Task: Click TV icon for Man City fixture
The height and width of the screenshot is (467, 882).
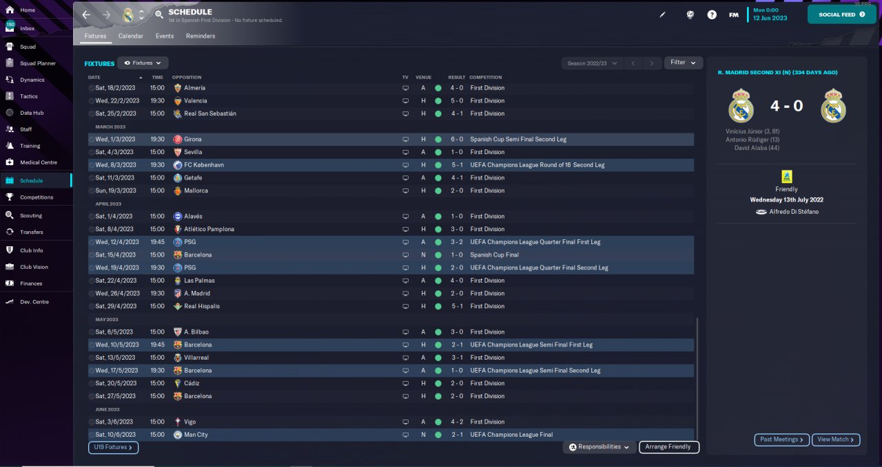Action: tap(406, 435)
